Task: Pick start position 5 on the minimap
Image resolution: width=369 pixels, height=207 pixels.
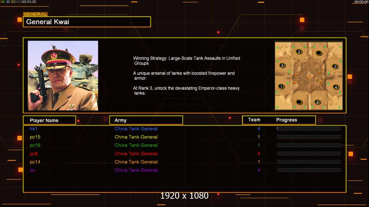Action: coord(282,66)
